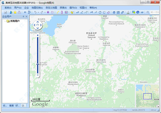Open the 自定义地图 menu

(x=51, y=8)
